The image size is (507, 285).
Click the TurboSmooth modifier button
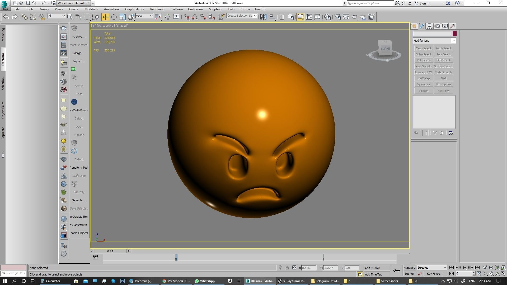click(x=443, y=72)
